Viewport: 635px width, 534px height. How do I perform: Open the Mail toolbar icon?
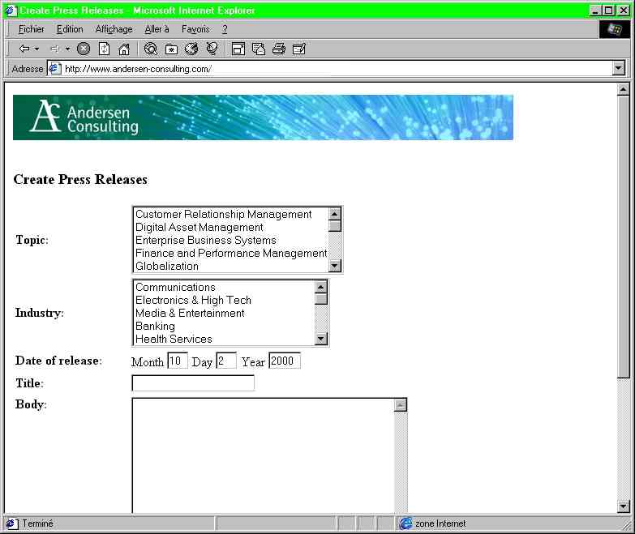259,49
